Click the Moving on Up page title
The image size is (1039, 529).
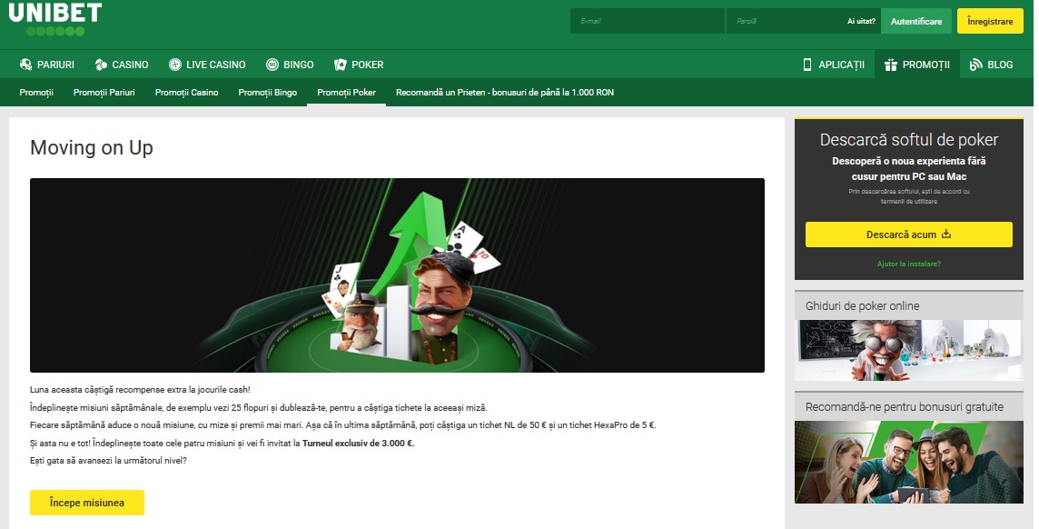(x=92, y=148)
